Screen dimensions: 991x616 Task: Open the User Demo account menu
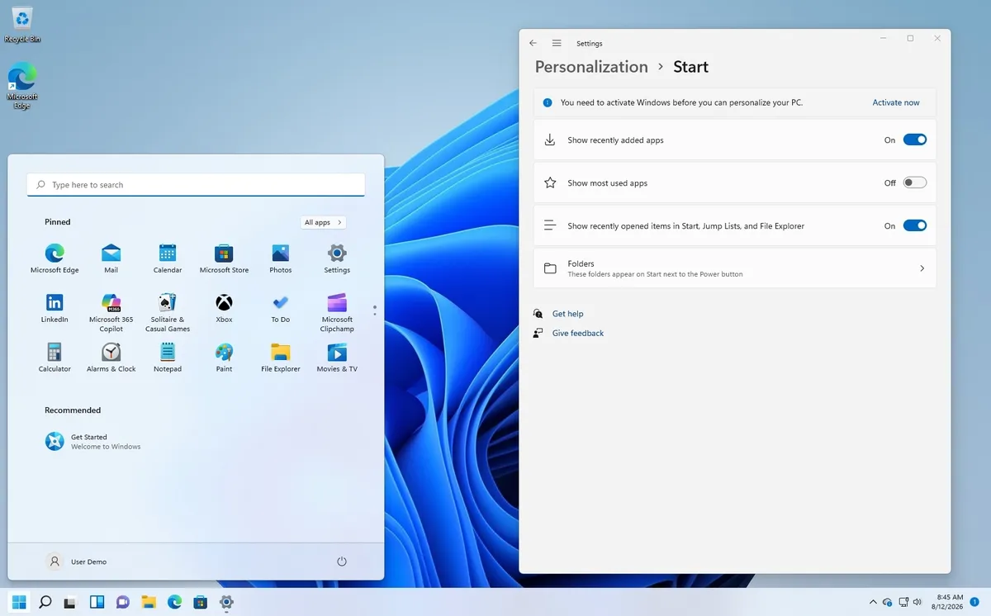pyautogui.click(x=76, y=562)
